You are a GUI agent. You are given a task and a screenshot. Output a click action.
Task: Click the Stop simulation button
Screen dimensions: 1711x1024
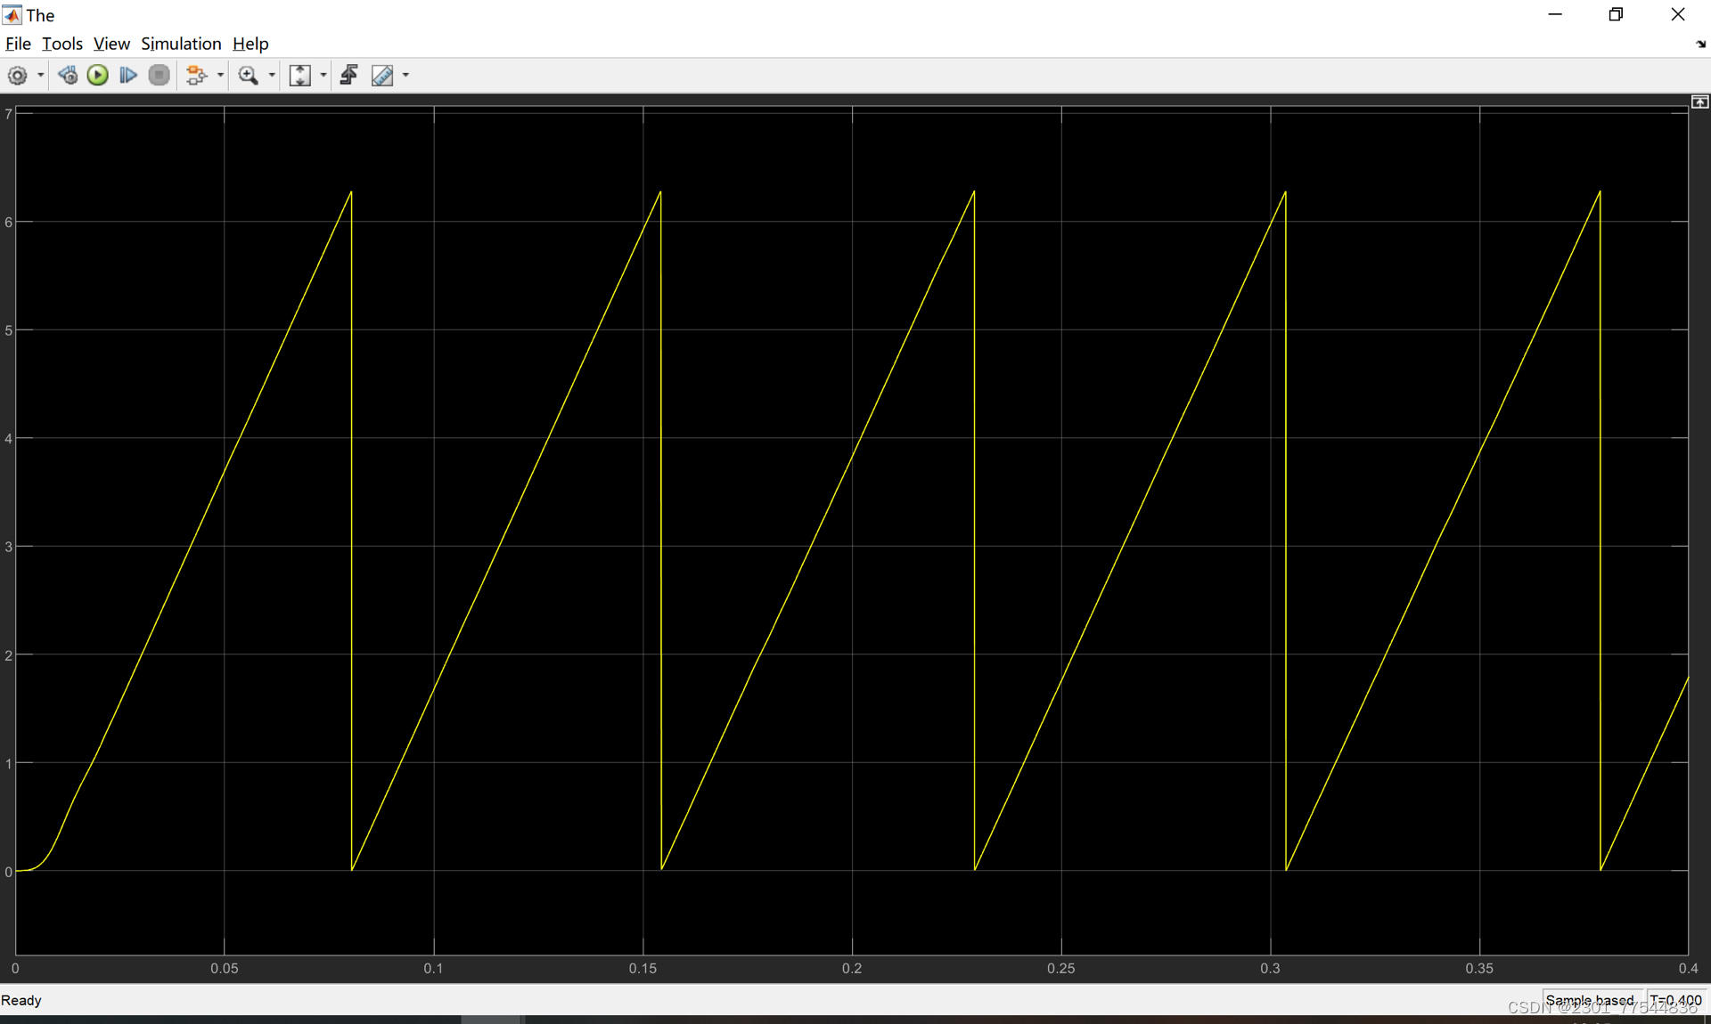point(158,76)
